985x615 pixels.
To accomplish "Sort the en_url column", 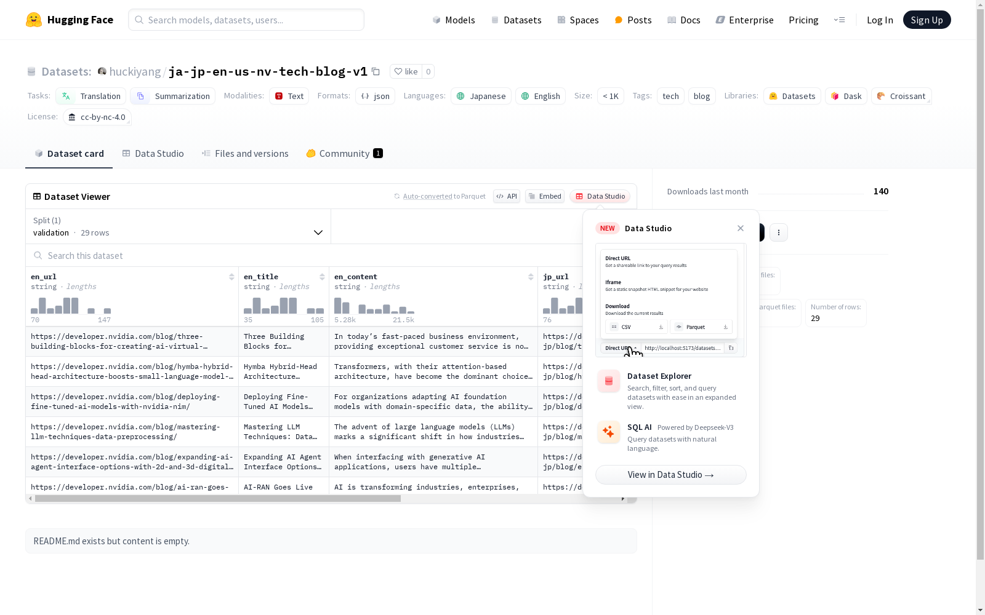I will click(231, 277).
